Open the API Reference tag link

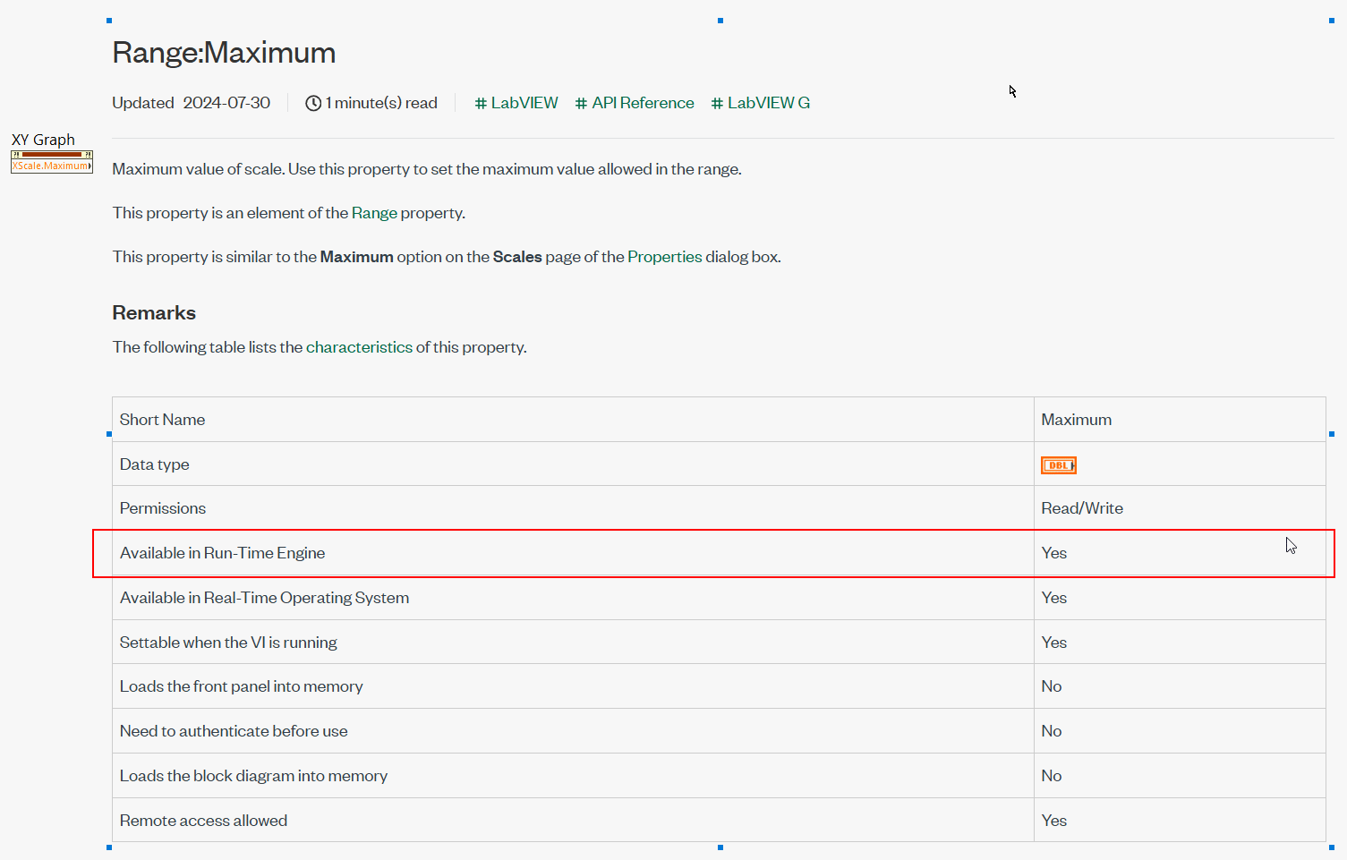(x=635, y=103)
